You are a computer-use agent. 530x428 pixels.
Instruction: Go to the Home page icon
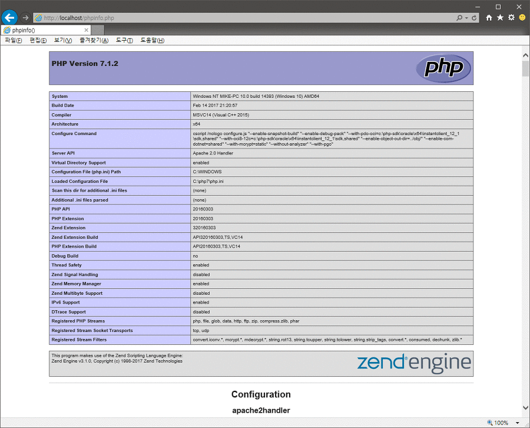[489, 18]
